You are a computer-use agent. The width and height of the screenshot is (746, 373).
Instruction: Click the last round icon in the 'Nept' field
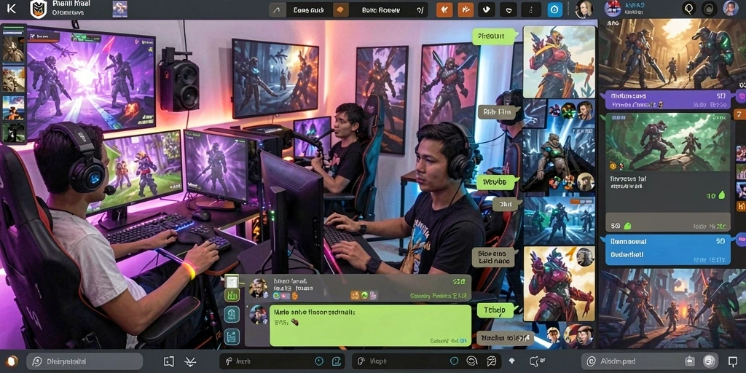(492, 361)
